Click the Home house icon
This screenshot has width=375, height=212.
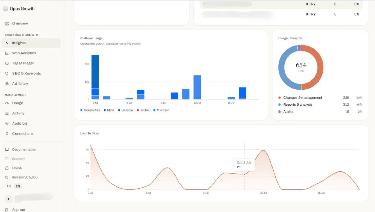7,168
